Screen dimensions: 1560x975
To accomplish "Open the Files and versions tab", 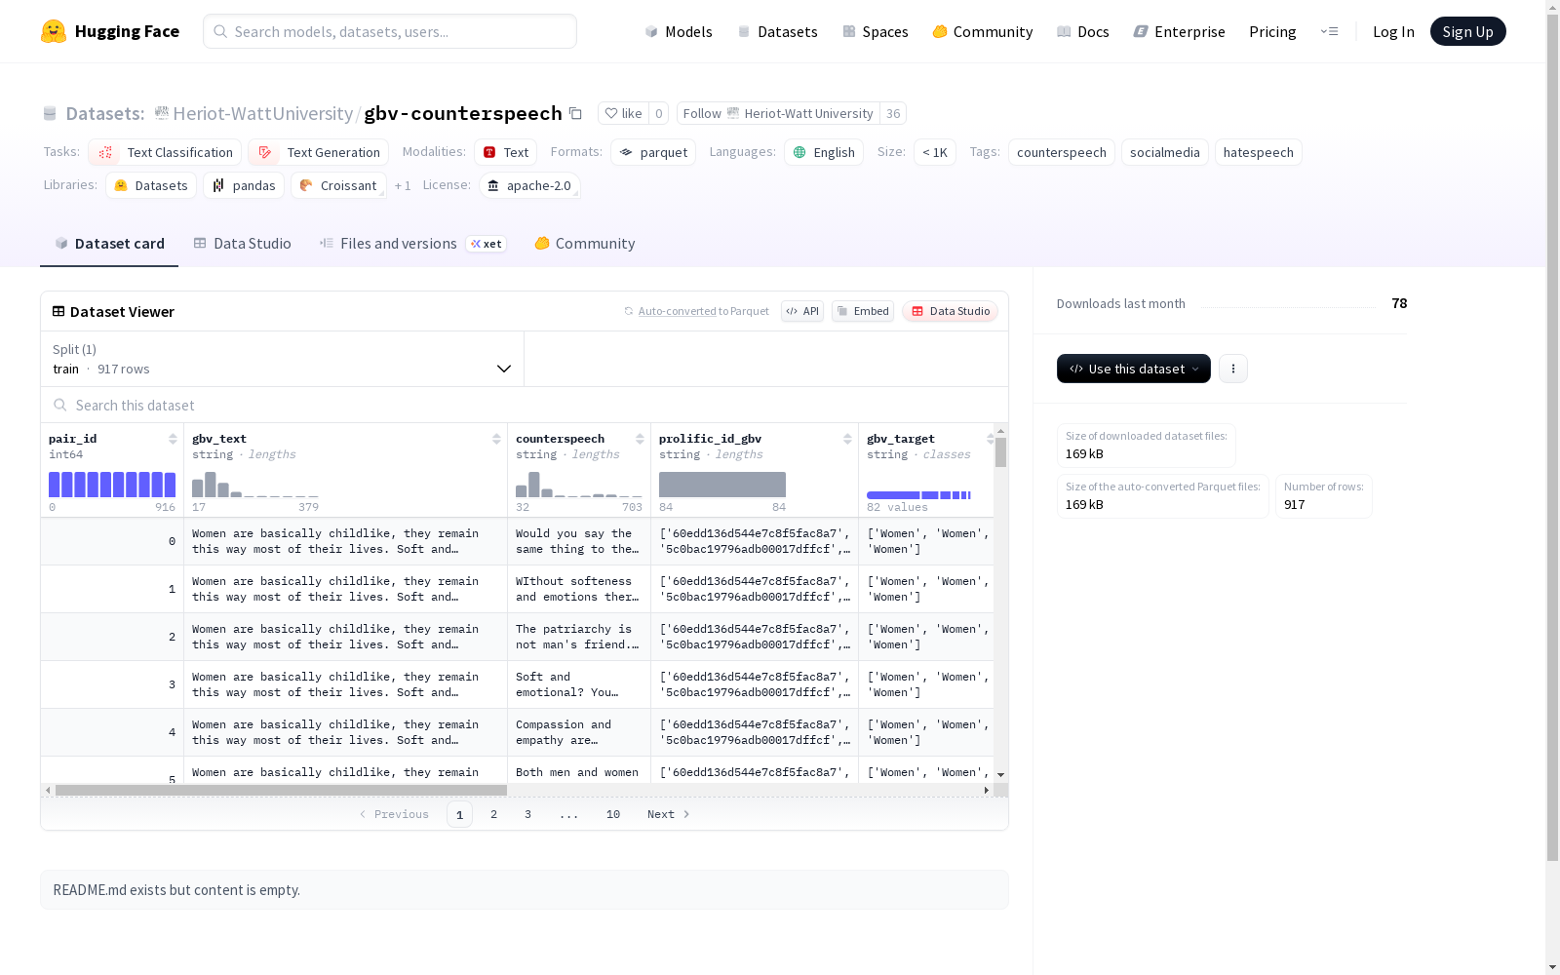I will 412,244.
